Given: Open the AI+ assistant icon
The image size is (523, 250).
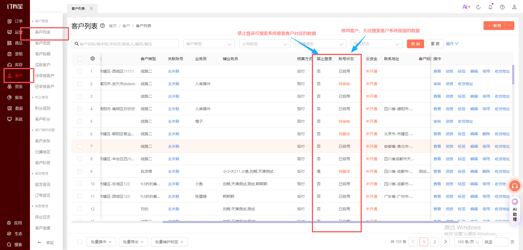Looking at the screenshot, I should pyautogui.click(x=466, y=7).
